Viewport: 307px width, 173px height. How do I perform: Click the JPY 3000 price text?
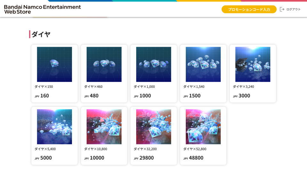(x=241, y=96)
